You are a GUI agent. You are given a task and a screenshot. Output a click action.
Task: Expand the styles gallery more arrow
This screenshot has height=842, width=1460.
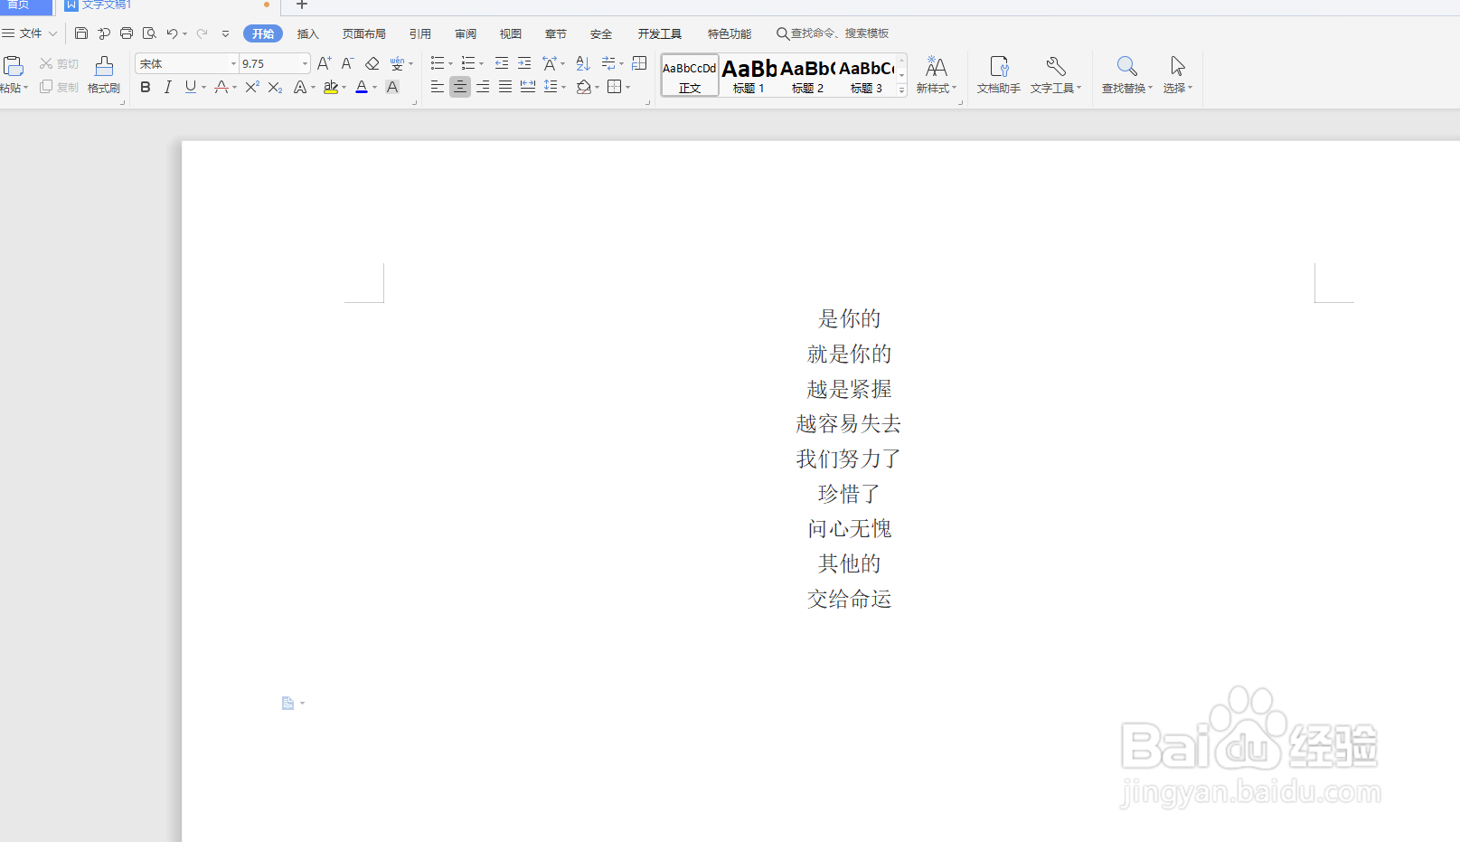pos(901,90)
